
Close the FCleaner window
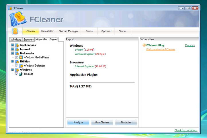coord(195,8)
